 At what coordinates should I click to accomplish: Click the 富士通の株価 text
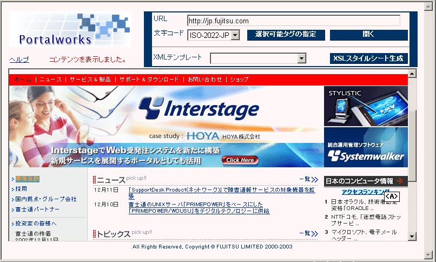point(33,233)
